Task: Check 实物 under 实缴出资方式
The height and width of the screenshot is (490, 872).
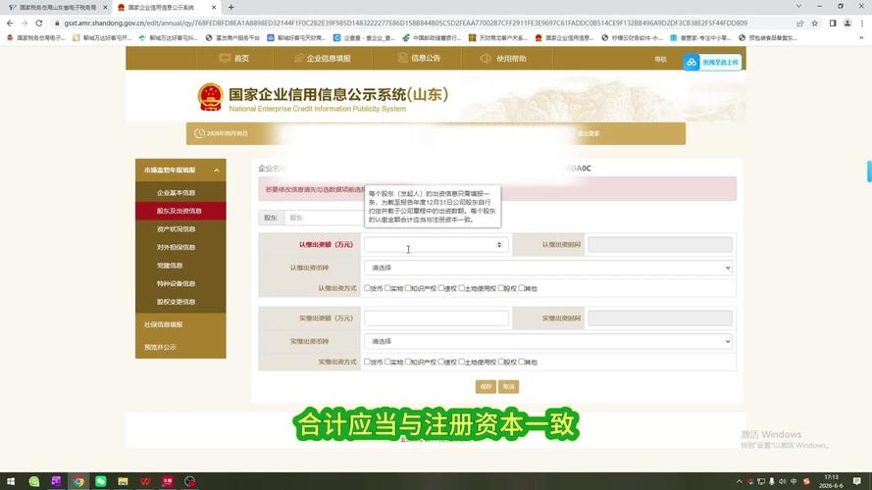Action: coord(387,362)
